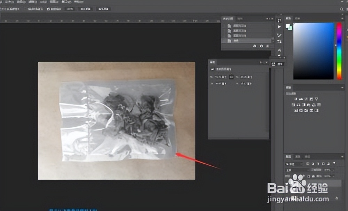The width and height of the screenshot is (348, 211).
Task: Toggle the layer filtering on/off switch
Action: coord(334,163)
